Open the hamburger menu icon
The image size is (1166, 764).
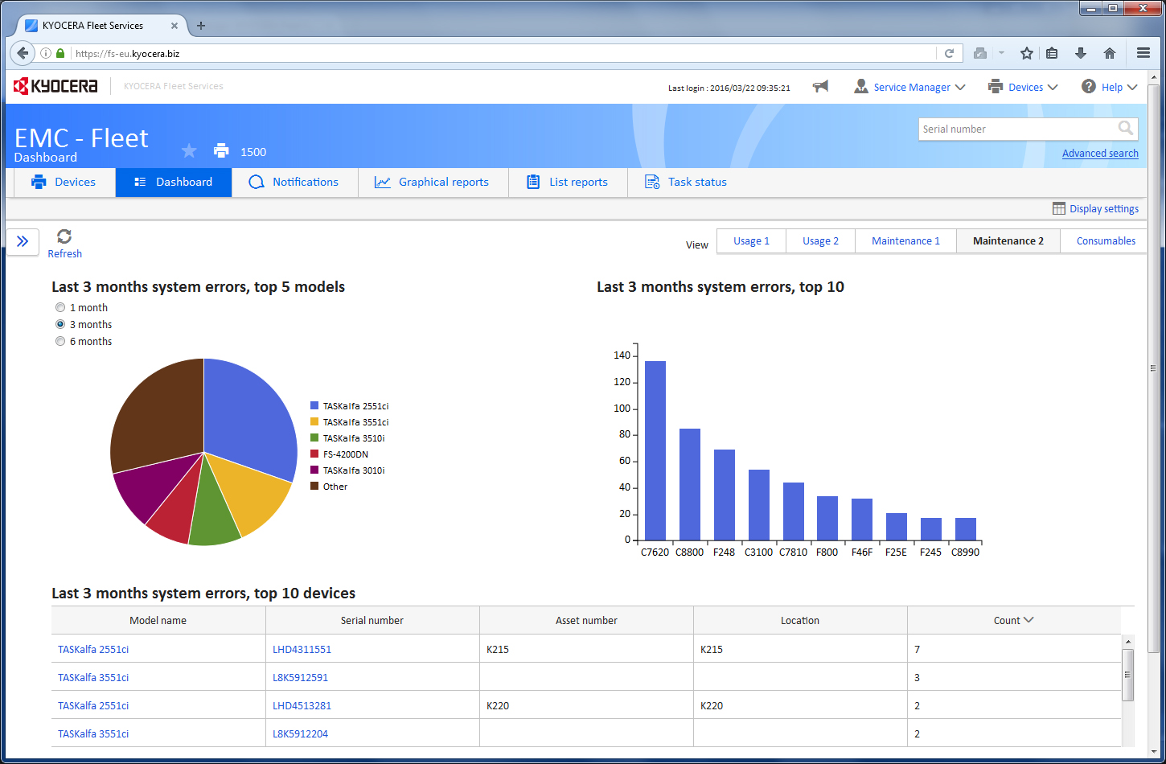tap(1143, 53)
